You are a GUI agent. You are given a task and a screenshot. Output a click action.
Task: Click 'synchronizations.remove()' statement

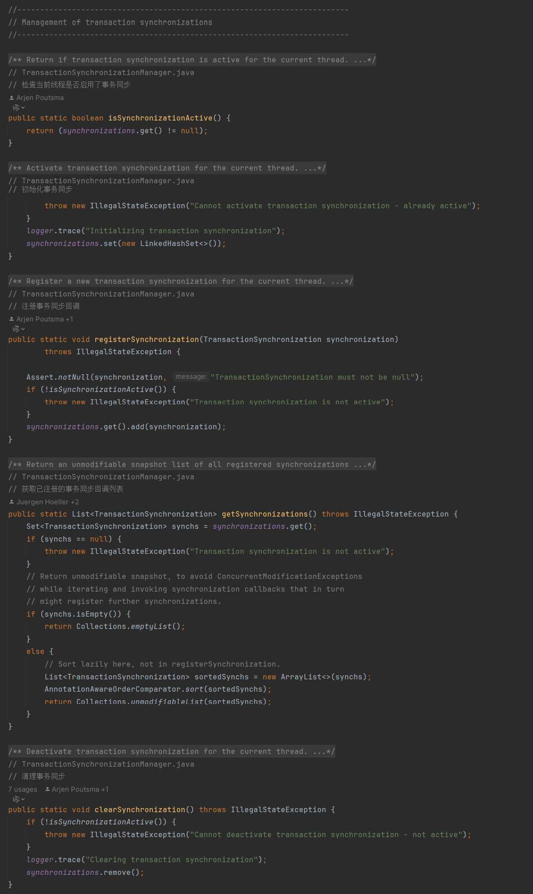(x=85, y=873)
